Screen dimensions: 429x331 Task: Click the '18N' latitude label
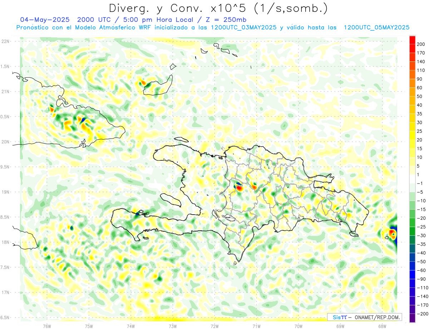click(5, 242)
